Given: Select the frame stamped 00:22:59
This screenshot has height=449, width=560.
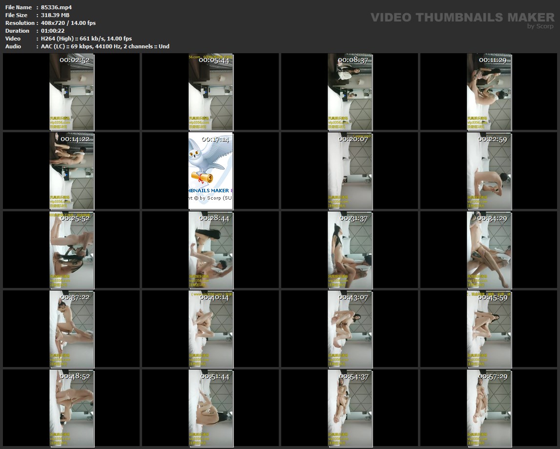Looking at the screenshot, I should pos(489,171).
